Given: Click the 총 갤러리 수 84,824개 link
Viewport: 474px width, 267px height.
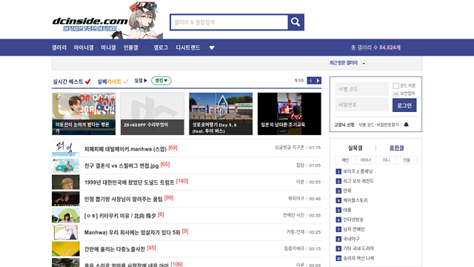Looking at the screenshot, I should point(375,47).
